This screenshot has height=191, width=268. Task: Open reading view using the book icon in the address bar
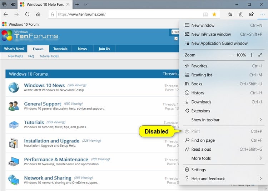[205, 14]
